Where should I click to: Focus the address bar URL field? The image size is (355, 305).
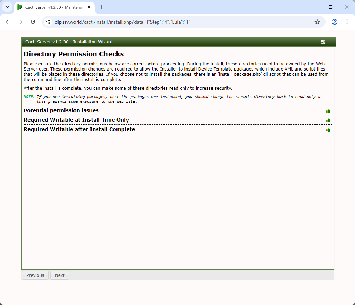173,22
